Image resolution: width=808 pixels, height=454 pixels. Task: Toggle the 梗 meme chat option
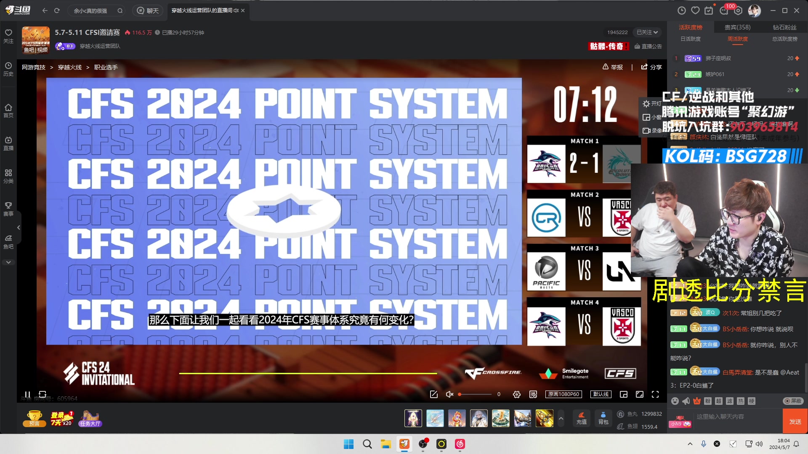[x=752, y=401]
